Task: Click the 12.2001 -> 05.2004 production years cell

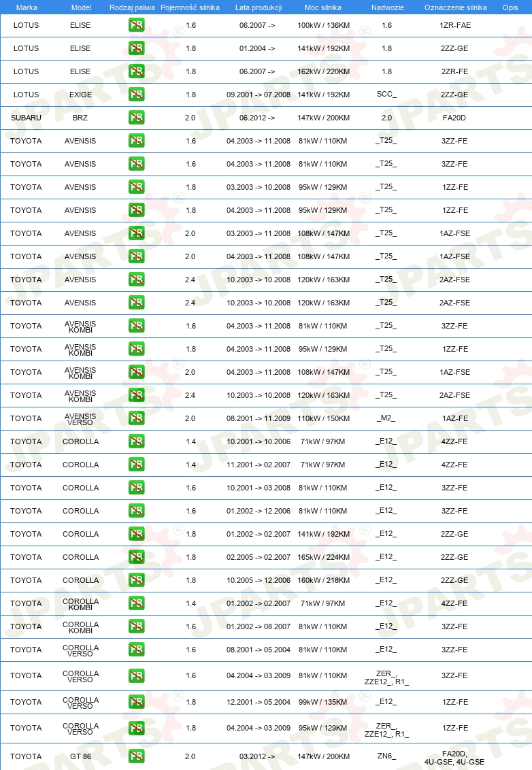Action: [x=259, y=702]
